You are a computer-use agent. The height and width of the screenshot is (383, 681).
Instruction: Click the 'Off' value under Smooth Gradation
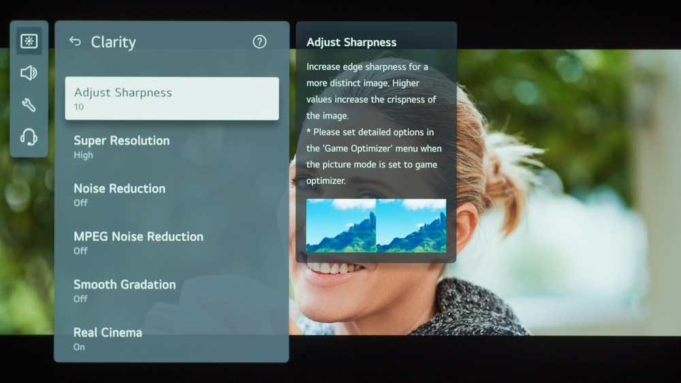coord(80,299)
